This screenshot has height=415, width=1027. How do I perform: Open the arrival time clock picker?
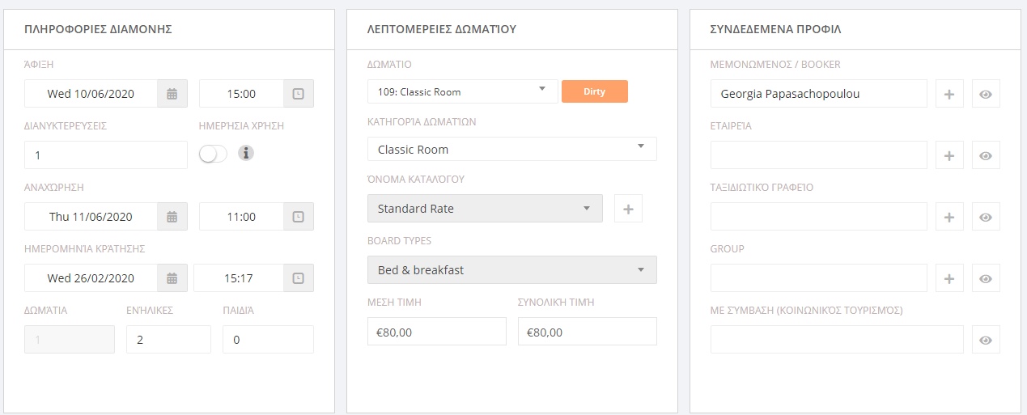tap(299, 94)
